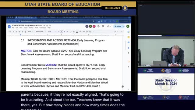Open the Tools menu

[37, 28]
